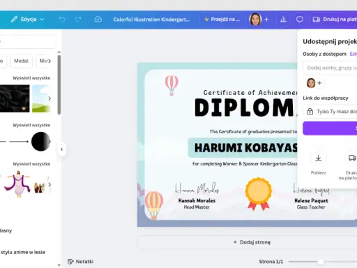Select the Hannah Morales handwritten signature

click(x=197, y=188)
